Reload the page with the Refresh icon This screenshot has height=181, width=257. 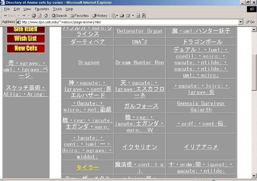[x=40, y=15]
